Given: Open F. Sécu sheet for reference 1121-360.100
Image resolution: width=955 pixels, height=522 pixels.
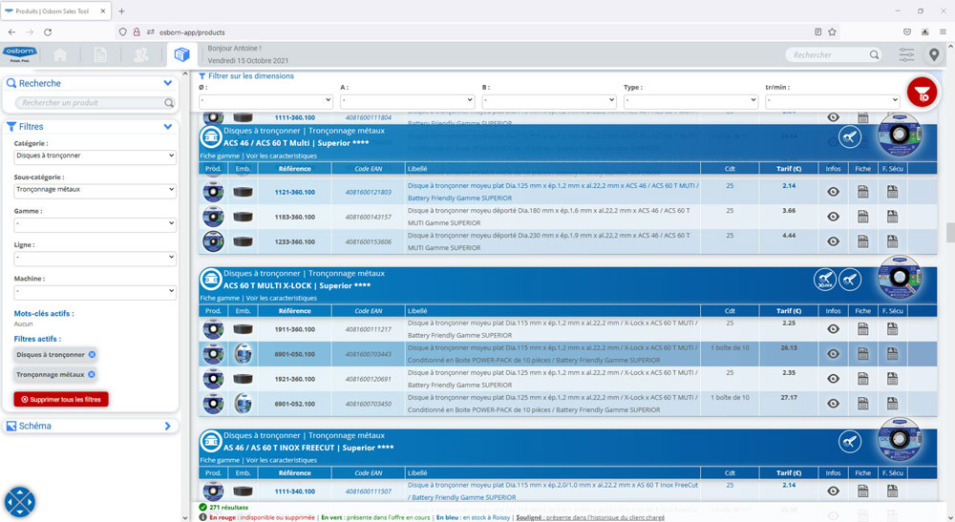Looking at the screenshot, I should coord(892,192).
